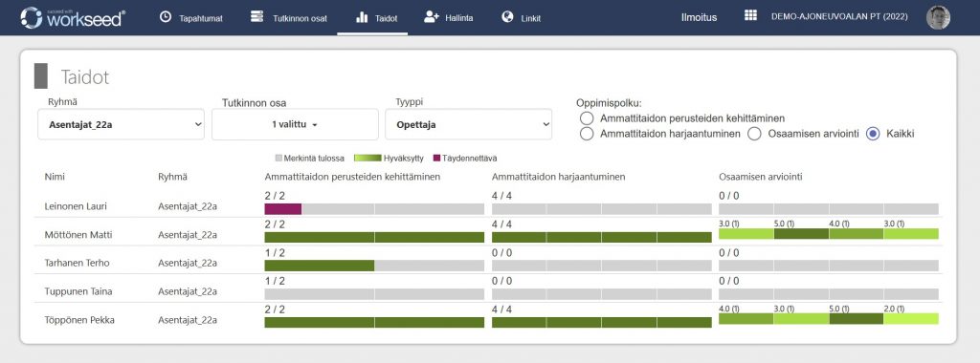Open the apps grid icon

click(750, 15)
